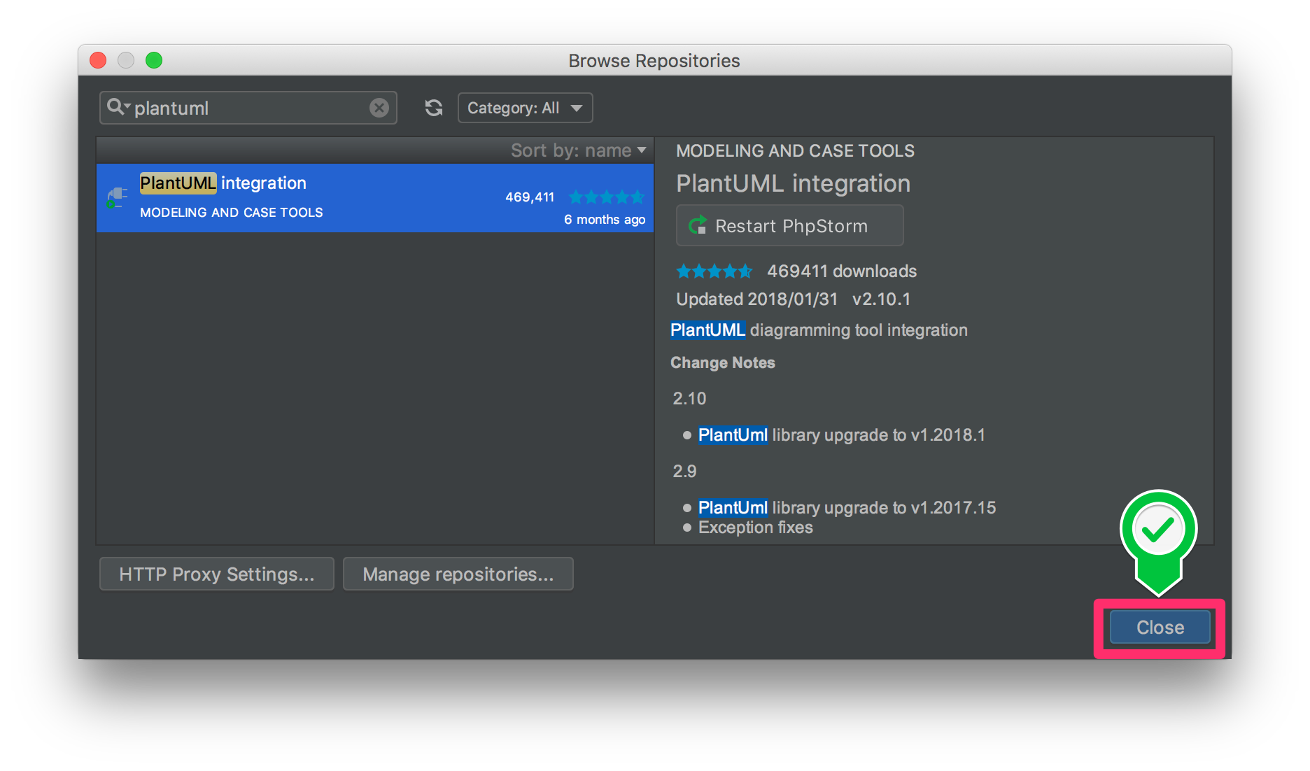The height and width of the screenshot is (771, 1310).
Task: Click 'library upgrade to v1.2017.15' note
Action: tap(884, 508)
